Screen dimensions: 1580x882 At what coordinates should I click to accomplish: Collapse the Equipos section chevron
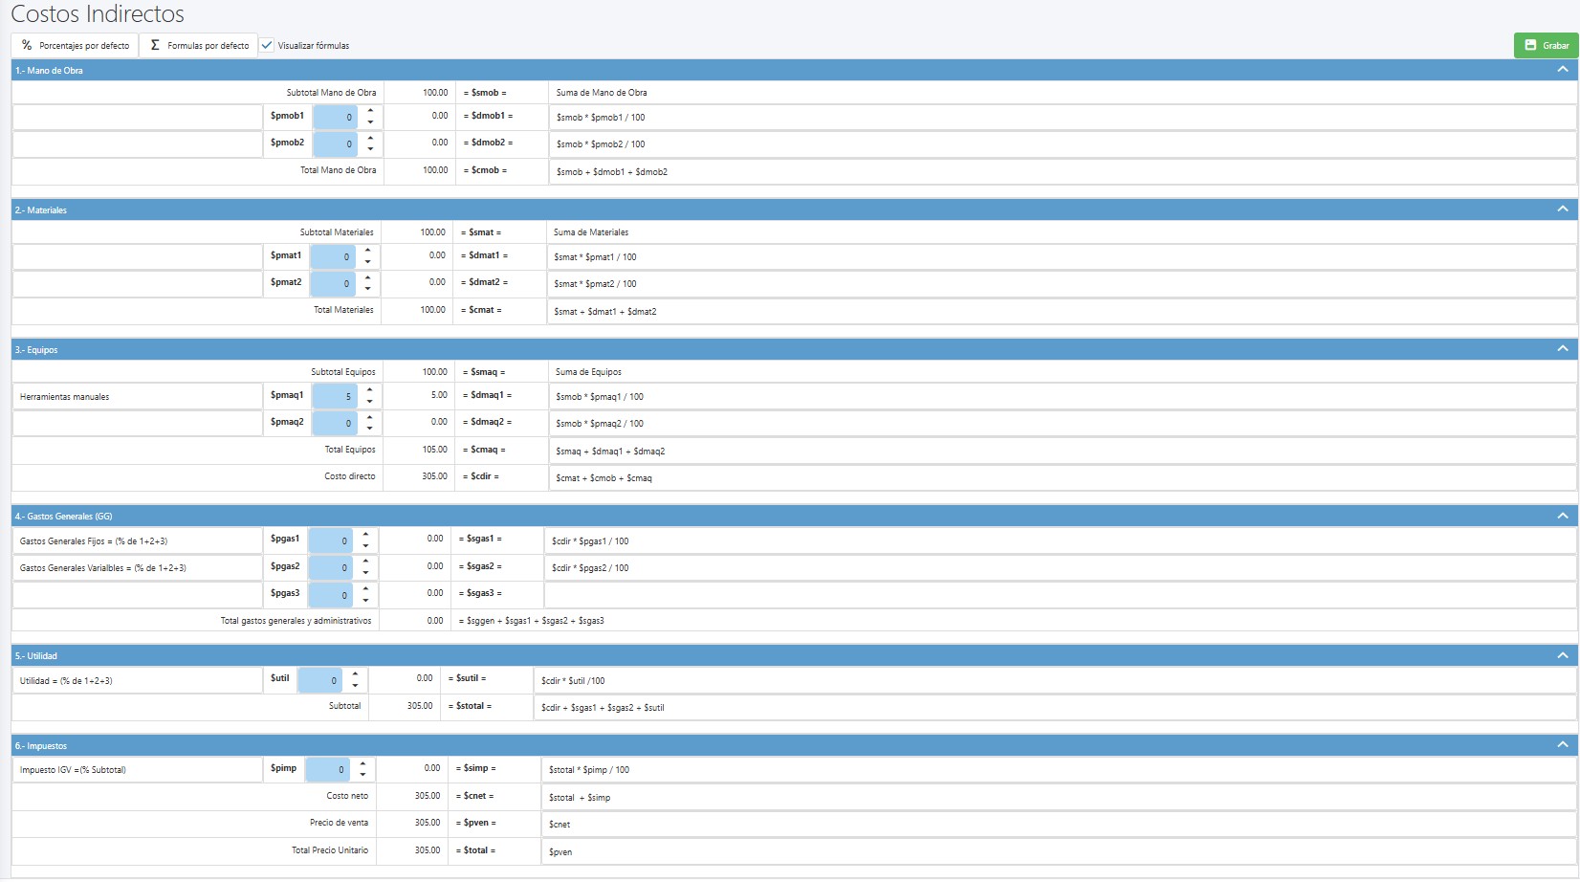click(x=1562, y=349)
